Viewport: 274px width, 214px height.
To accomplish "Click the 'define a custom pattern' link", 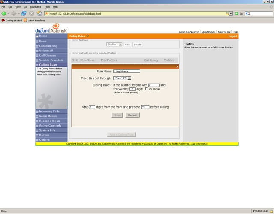I will [126, 93].
